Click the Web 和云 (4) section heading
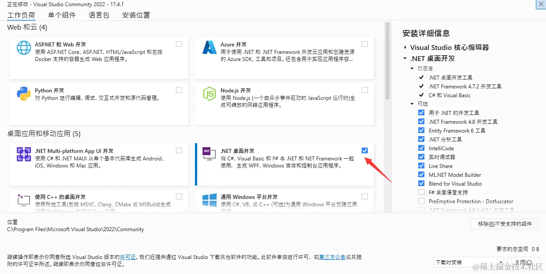This screenshot has height=274, width=546. click(x=27, y=27)
